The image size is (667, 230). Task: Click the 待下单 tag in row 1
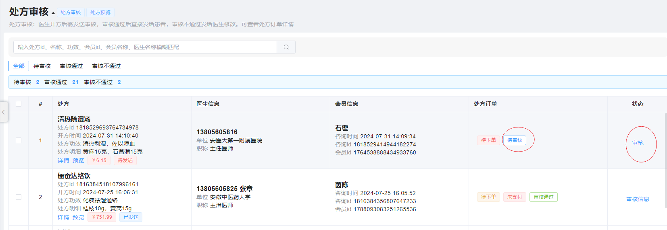(x=488, y=140)
